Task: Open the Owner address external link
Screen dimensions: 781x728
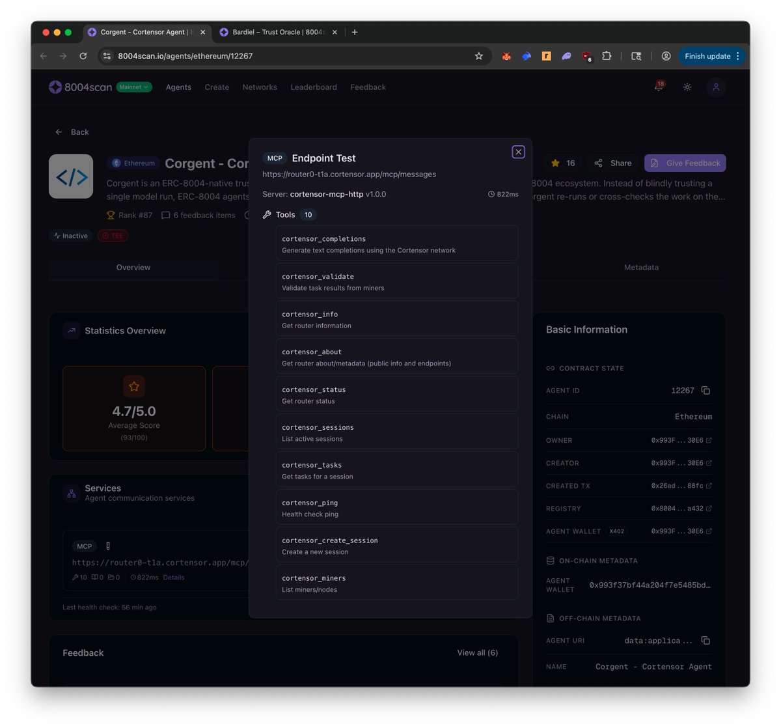Action: point(709,440)
